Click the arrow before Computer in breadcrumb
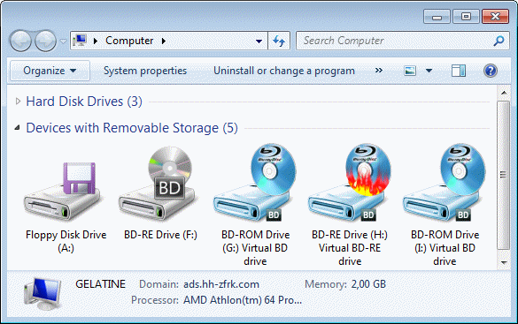The image size is (518, 324). 96,41
